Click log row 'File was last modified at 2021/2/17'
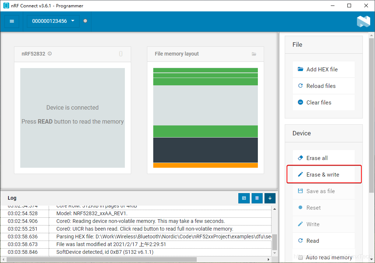The width and height of the screenshot is (375, 263). point(136,244)
